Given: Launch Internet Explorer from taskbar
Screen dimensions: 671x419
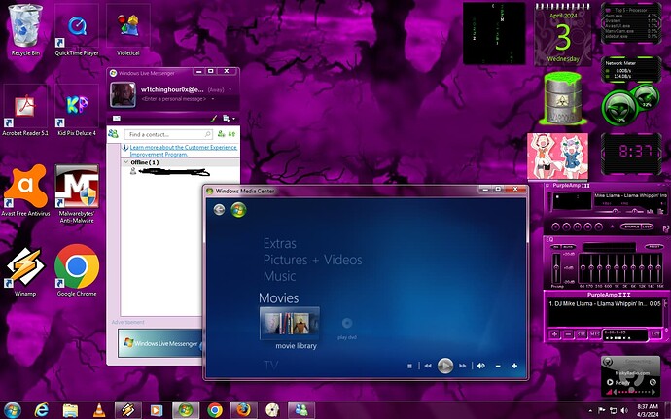Looking at the screenshot, I should coord(42,410).
